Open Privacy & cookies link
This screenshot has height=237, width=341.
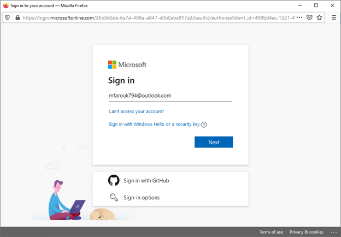307,232
